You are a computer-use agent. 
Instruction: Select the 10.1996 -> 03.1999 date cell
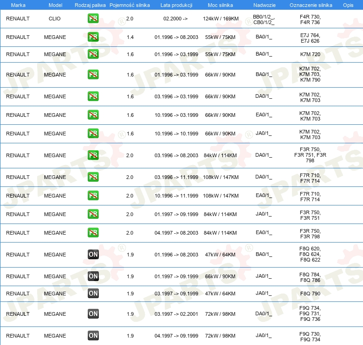[x=176, y=115]
